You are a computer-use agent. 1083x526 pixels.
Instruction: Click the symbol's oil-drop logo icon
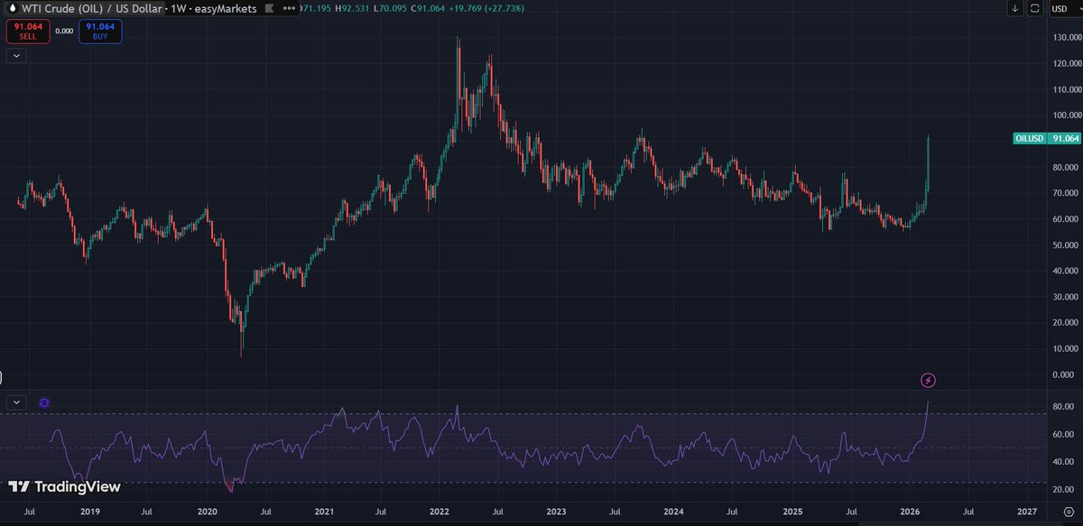[x=11, y=8]
